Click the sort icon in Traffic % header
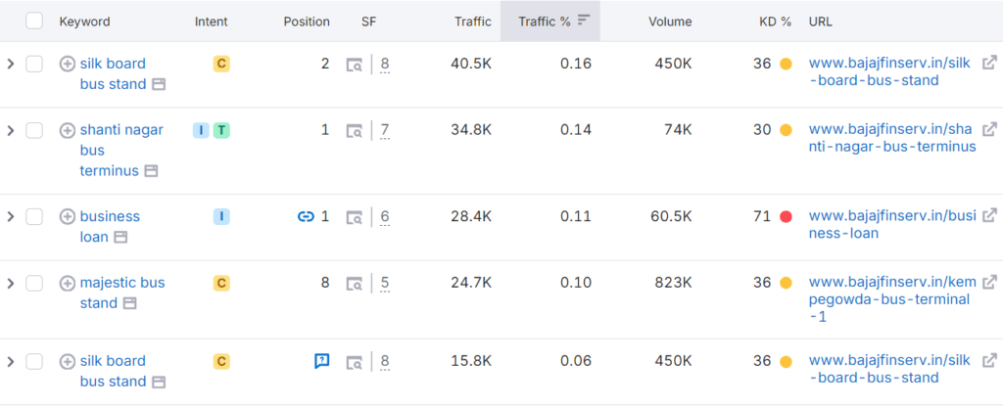 [584, 20]
